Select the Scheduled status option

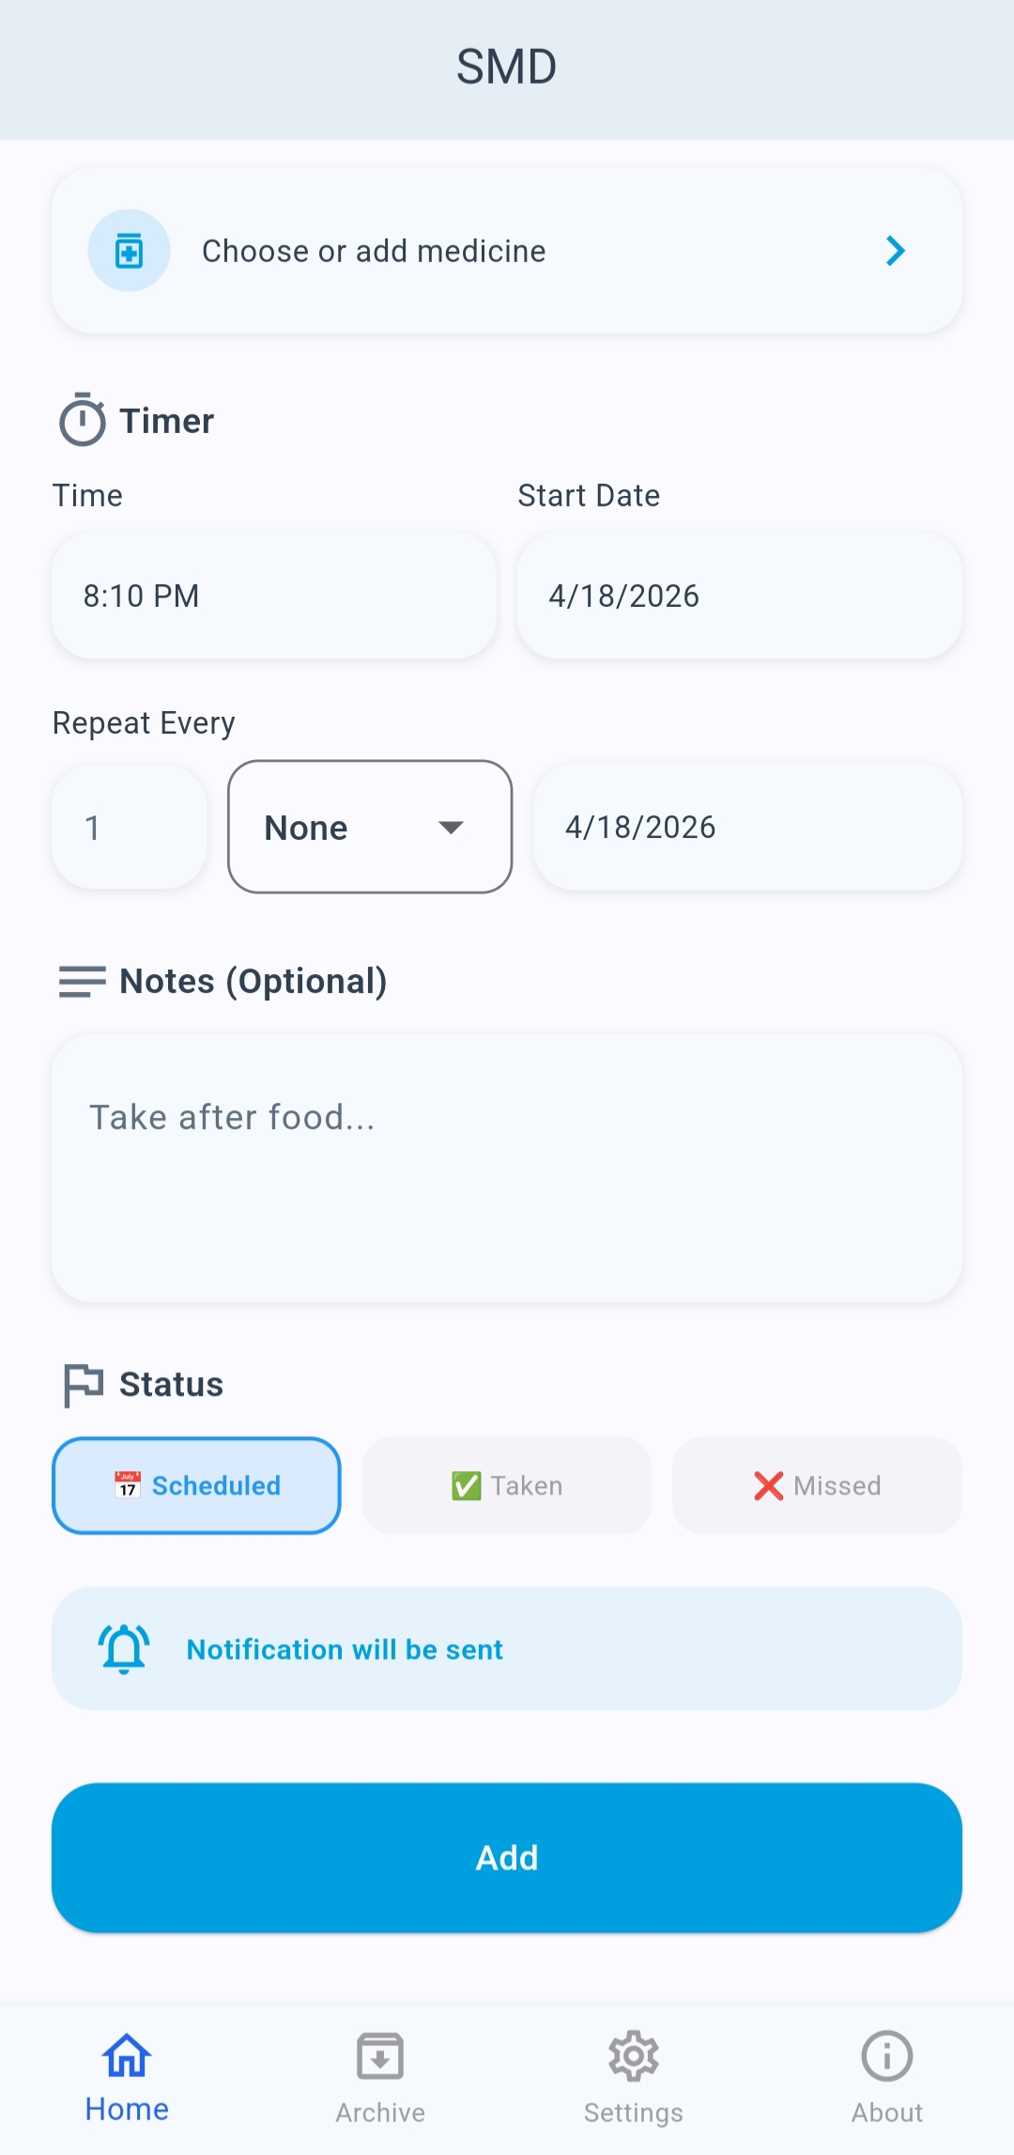196,1485
